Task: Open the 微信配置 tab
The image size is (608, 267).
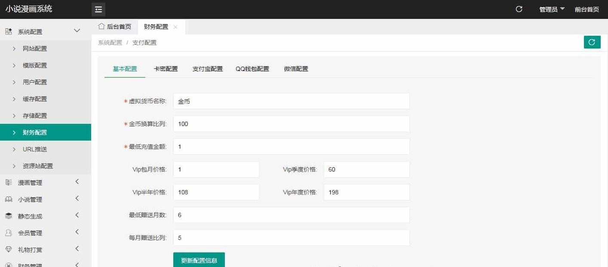Action: [296, 69]
